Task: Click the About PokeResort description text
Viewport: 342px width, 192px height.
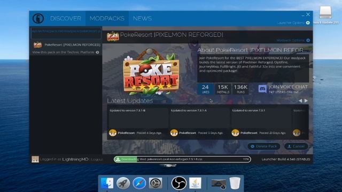Action: pyautogui.click(x=253, y=65)
